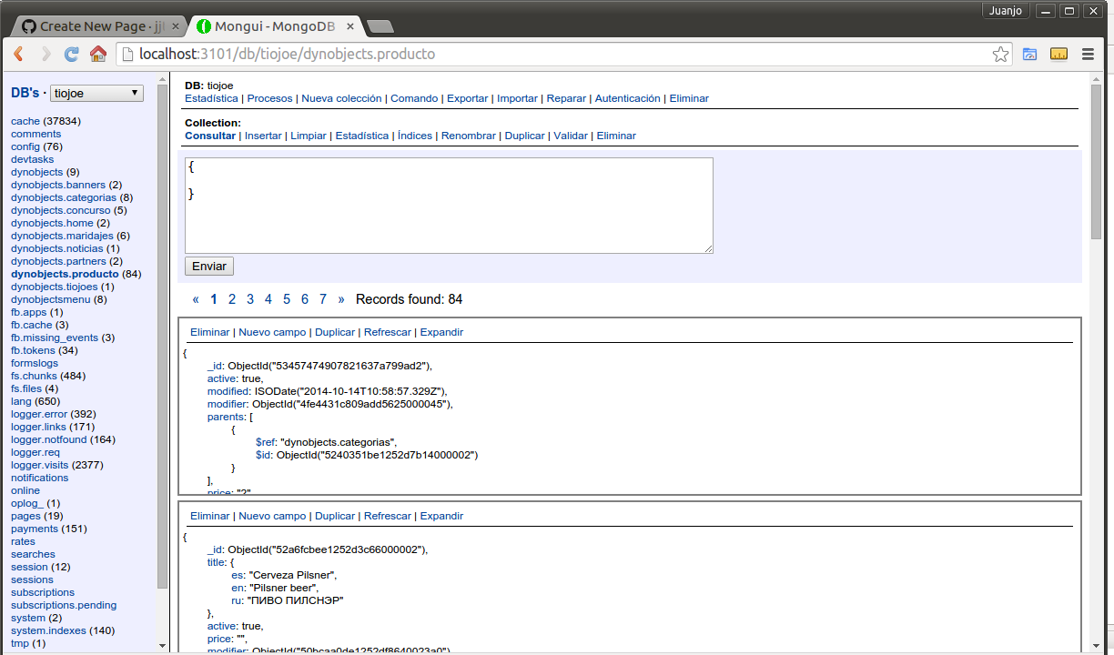Delete the first record with Eliminar
The width and height of the screenshot is (1114, 655).
[x=210, y=332]
